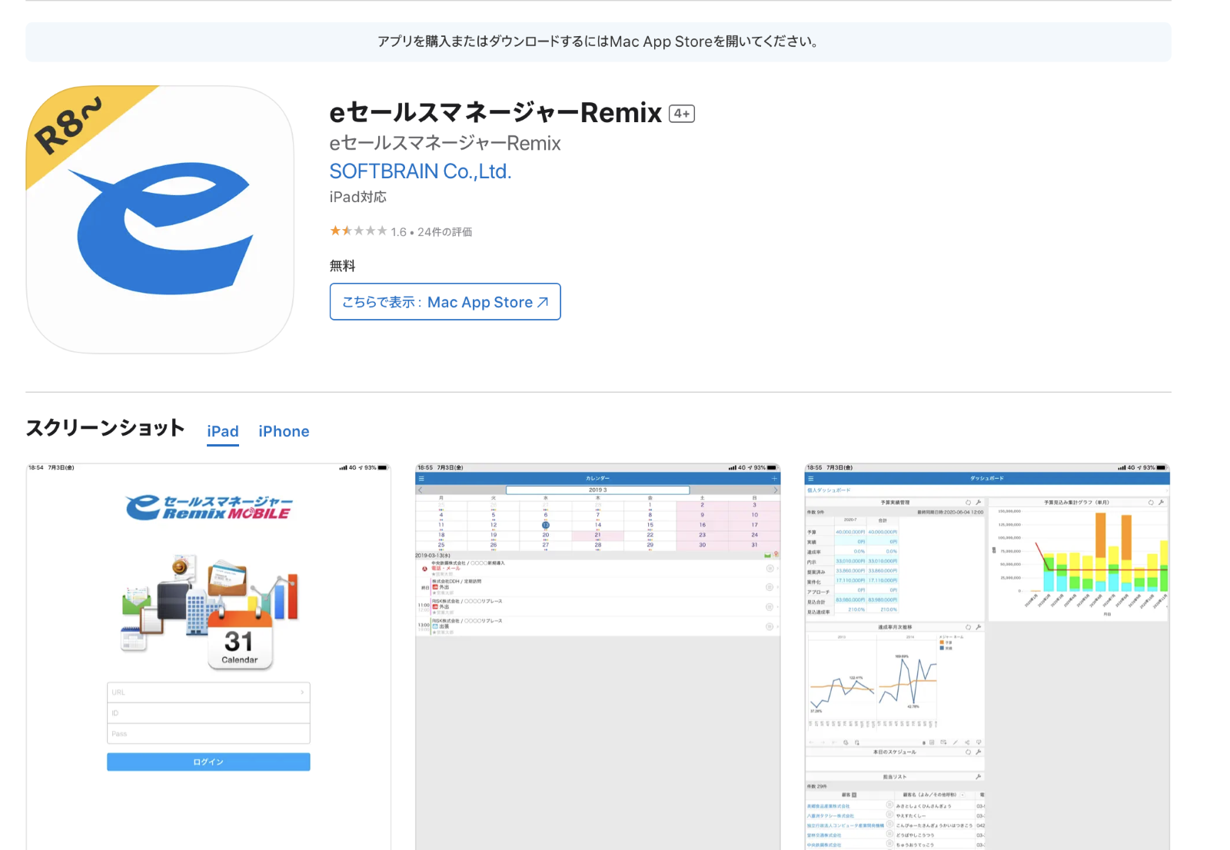This screenshot has width=1230, height=850.
Task: Switch to the iPhone screenshots tab
Action: click(284, 431)
